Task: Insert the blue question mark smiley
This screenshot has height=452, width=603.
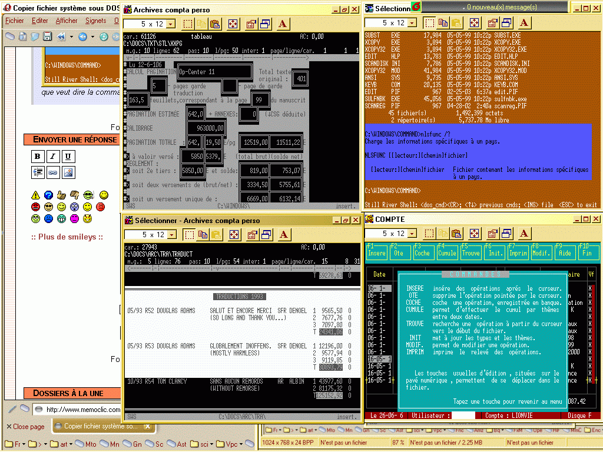Action: [48, 195]
